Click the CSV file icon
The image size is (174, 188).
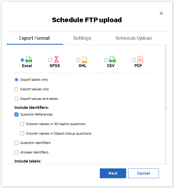[112, 60]
